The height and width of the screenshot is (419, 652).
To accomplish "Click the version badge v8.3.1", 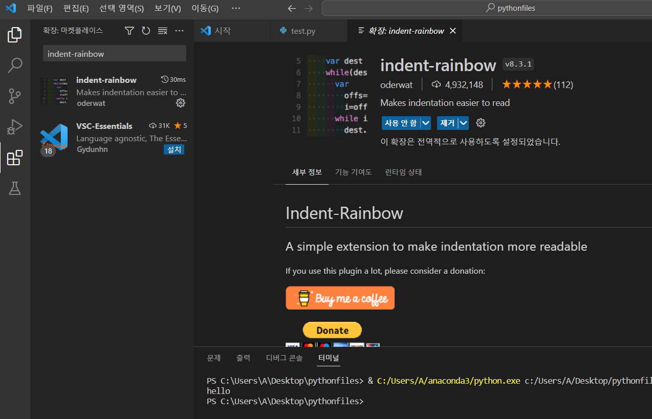I will tap(518, 64).
